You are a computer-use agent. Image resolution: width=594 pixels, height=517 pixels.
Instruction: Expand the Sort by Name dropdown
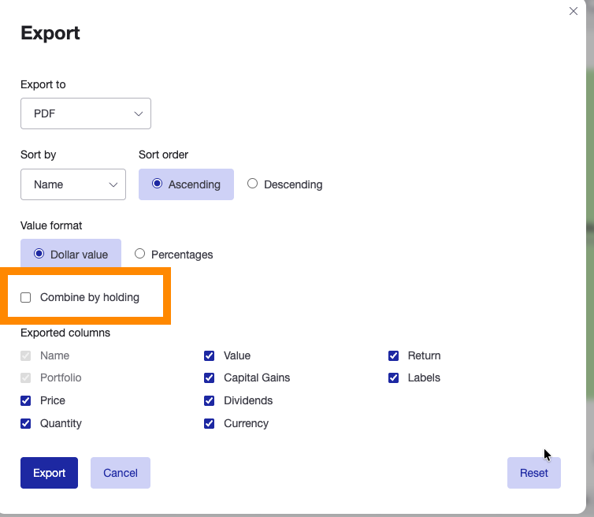tap(72, 184)
